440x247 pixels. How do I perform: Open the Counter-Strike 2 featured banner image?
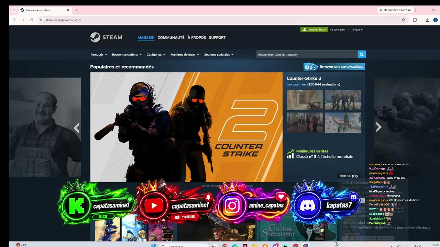click(x=186, y=127)
